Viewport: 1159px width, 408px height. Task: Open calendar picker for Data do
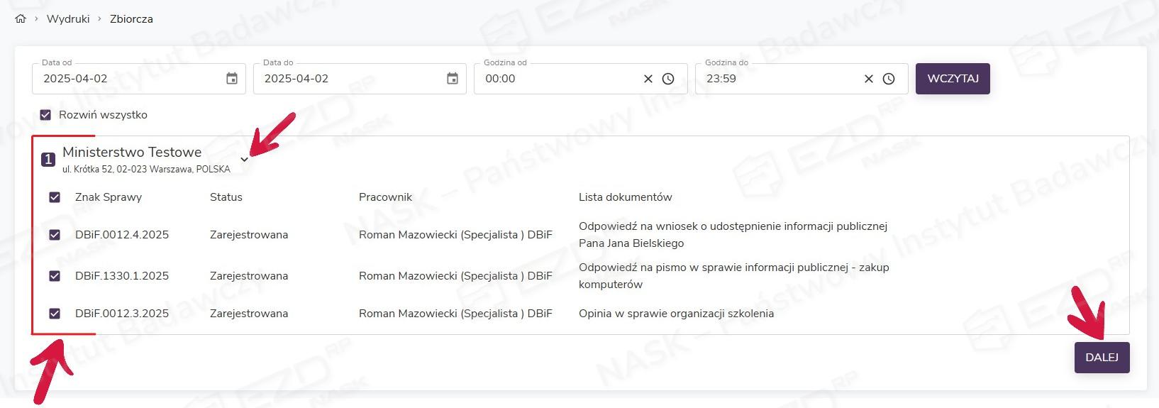453,79
